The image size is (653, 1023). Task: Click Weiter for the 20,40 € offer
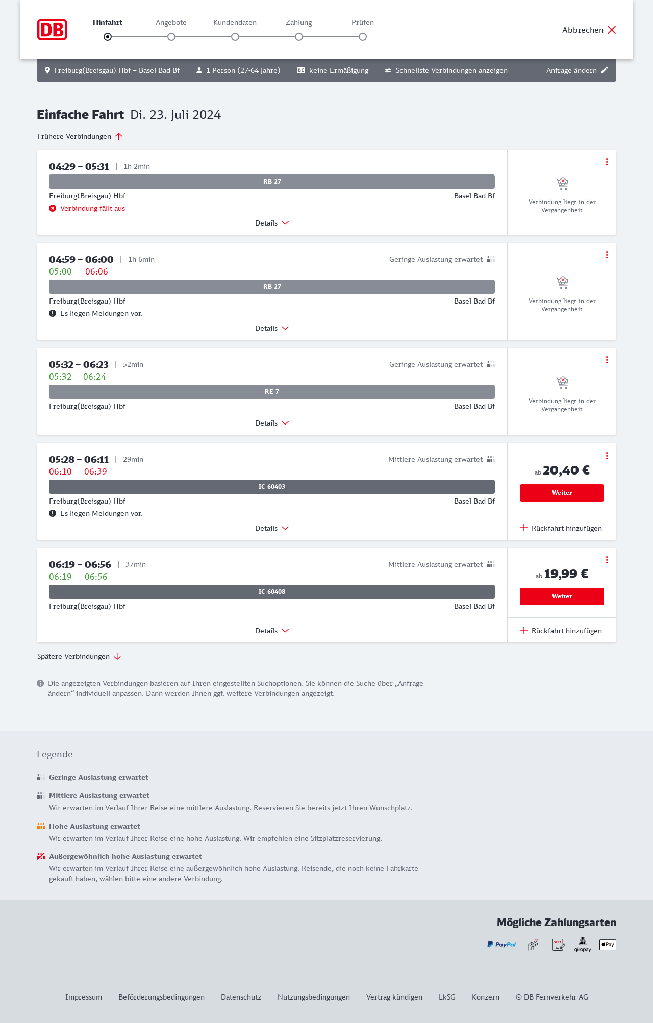[x=562, y=493]
